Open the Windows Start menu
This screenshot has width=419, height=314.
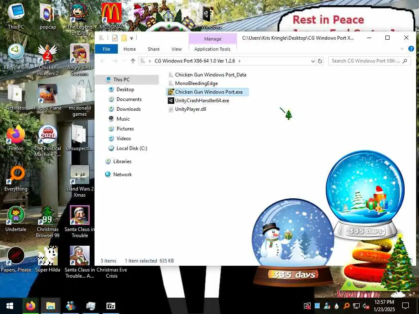click(x=10, y=306)
